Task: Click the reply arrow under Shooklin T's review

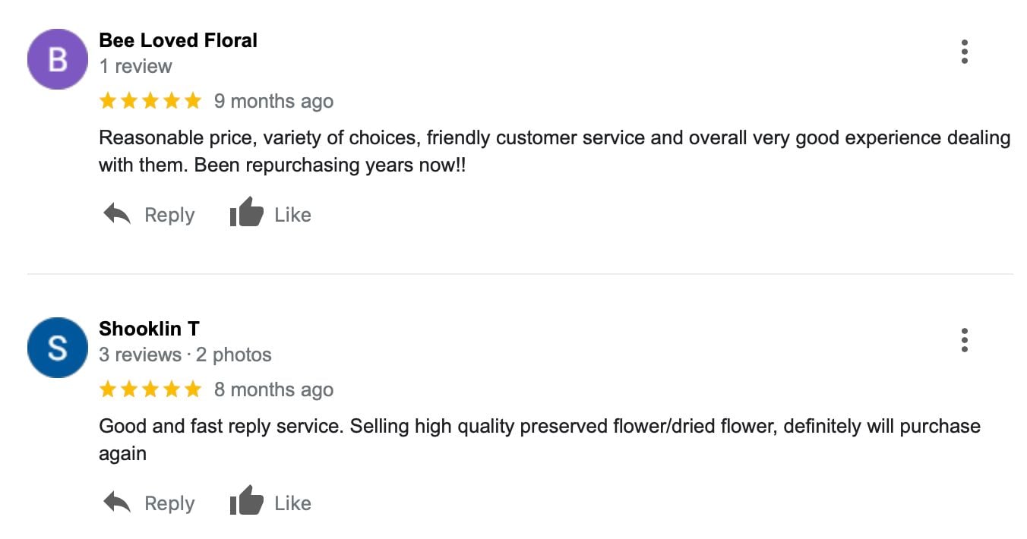Action: click(118, 503)
